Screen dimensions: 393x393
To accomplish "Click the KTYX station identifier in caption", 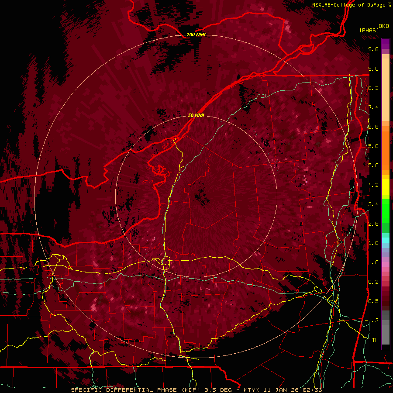I will point(252,390).
